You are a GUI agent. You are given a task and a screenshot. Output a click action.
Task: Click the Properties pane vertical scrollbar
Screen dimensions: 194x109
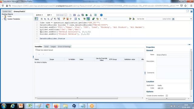(x=191, y=71)
